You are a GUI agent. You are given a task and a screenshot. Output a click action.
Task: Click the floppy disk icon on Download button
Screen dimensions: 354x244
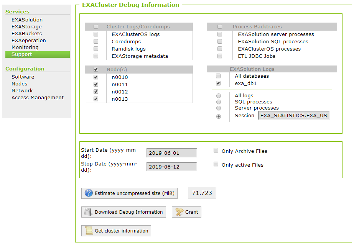pos(88,212)
